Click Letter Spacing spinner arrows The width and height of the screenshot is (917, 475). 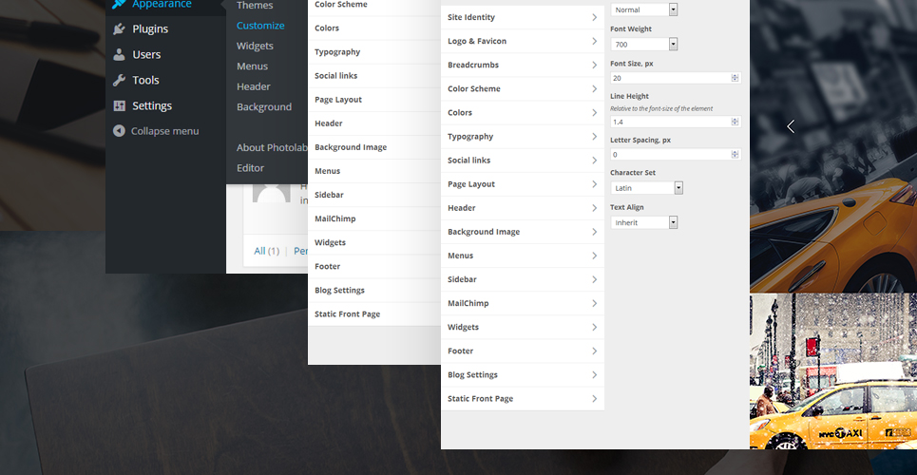click(x=735, y=155)
